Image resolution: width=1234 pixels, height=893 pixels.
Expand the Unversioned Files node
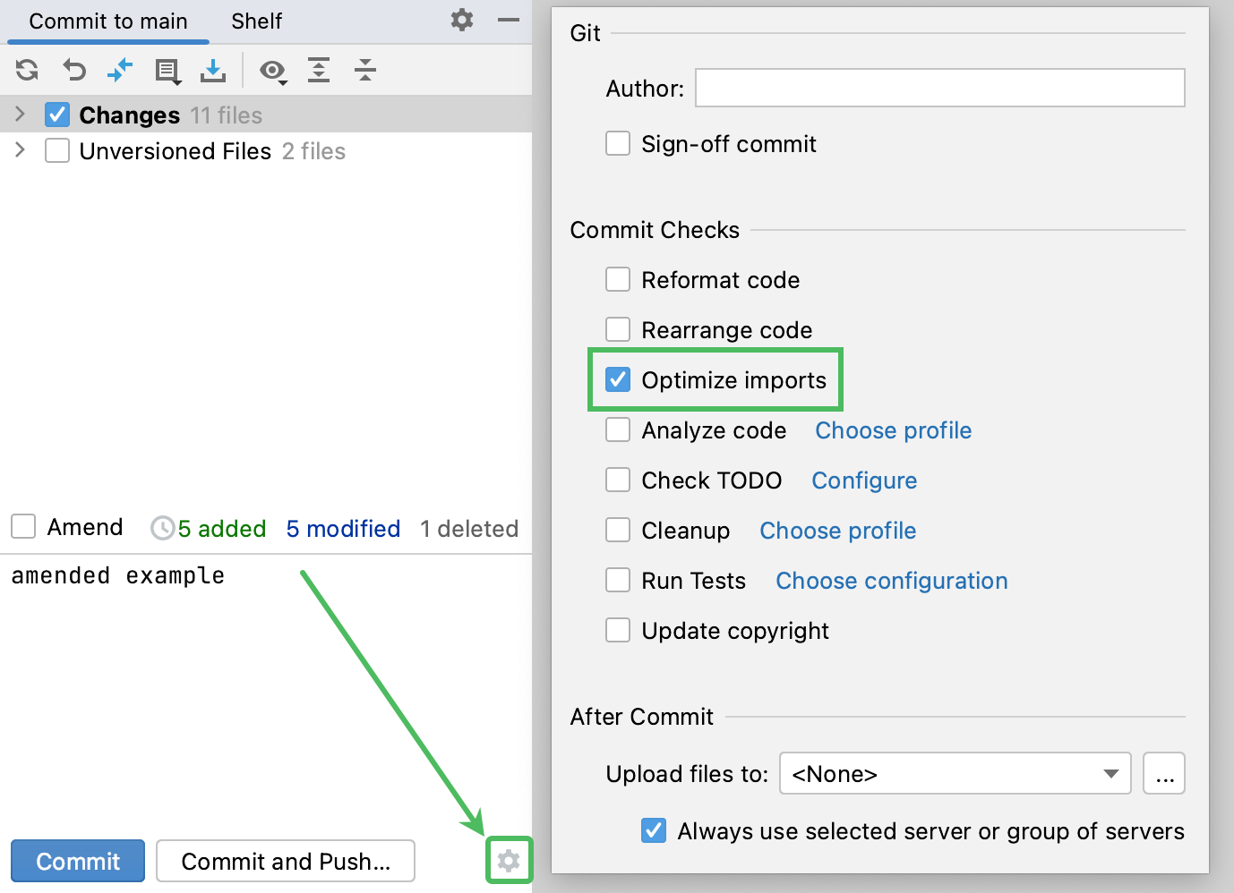pos(20,150)
